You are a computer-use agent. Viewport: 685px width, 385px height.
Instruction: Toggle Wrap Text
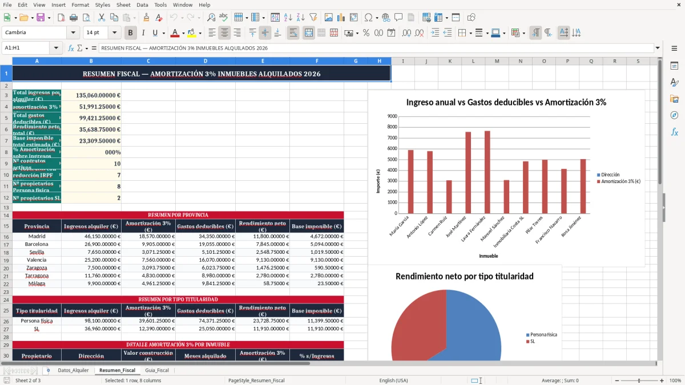293,33
